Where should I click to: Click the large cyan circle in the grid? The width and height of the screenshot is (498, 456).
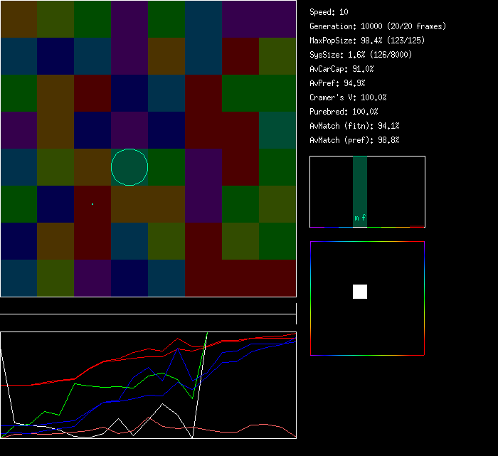129,167
